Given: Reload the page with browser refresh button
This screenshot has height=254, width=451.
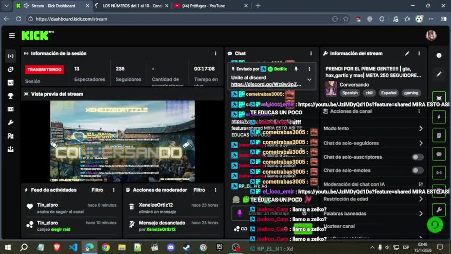Looking at the screenshot, I should click(18, 19).
